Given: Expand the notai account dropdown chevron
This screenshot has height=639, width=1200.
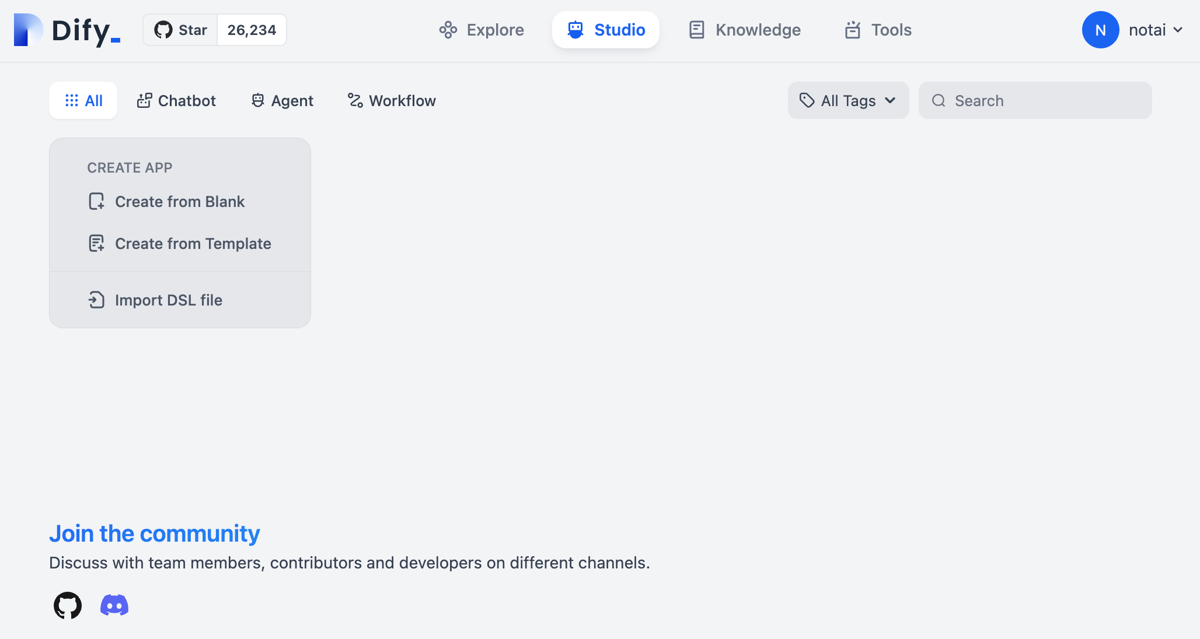Looking at the screenshot, I should [1178, 30].
